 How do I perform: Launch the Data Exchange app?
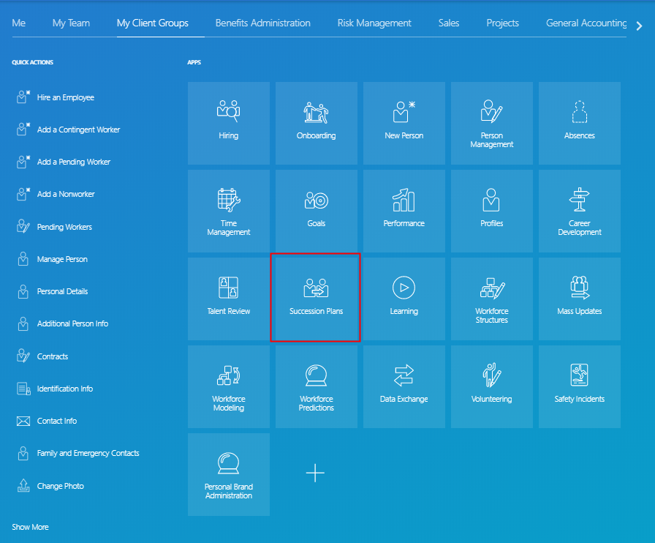tap(404, 386)
